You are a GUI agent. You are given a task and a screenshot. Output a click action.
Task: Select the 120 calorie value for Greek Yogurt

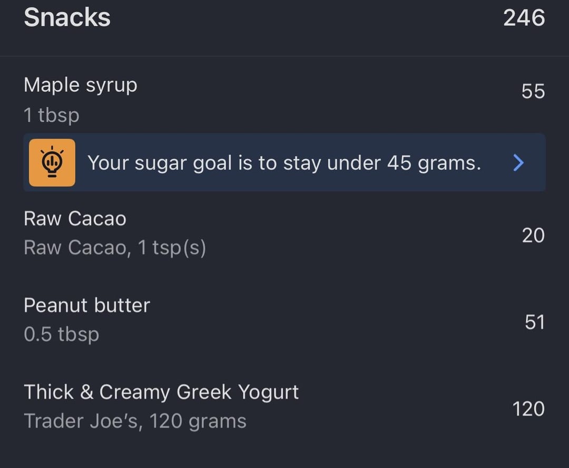coord(528,409)
